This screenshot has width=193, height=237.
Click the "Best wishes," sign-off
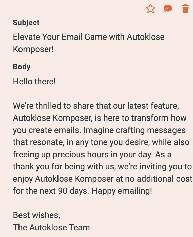click(37, 215)
